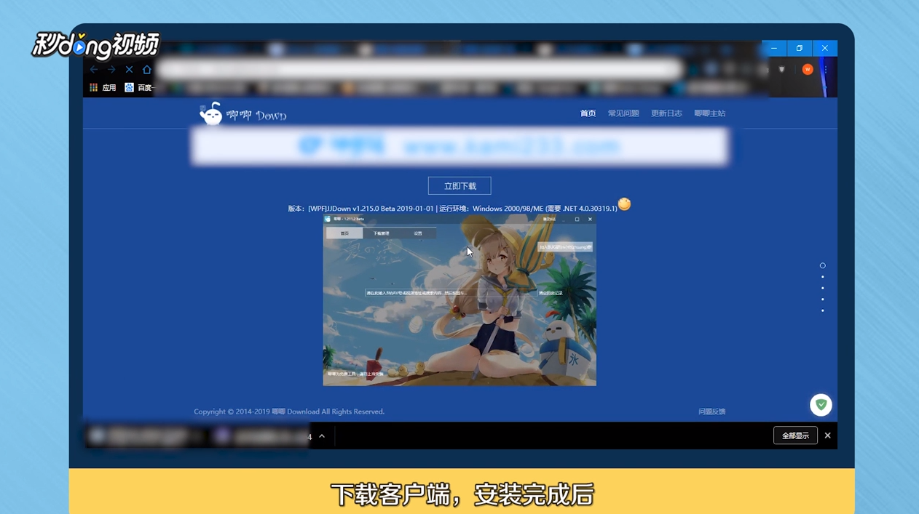Open the browser home page icon
The width and height of the screenshot is (919, 514).
[147, 70]
